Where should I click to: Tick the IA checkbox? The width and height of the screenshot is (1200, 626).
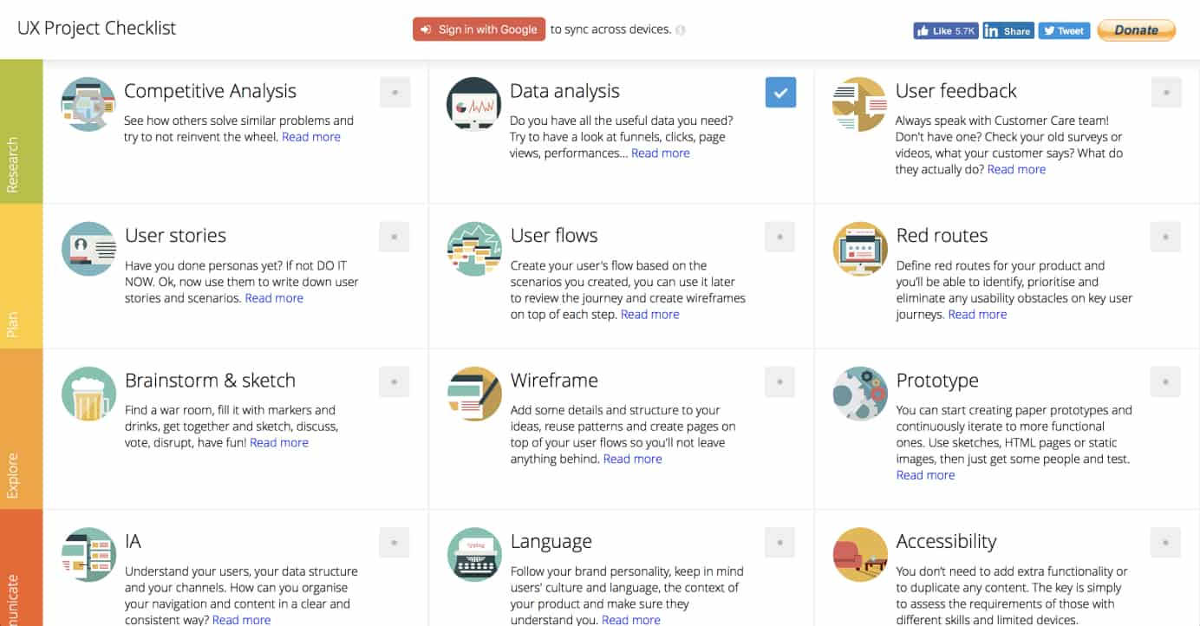tap(395, 542)
